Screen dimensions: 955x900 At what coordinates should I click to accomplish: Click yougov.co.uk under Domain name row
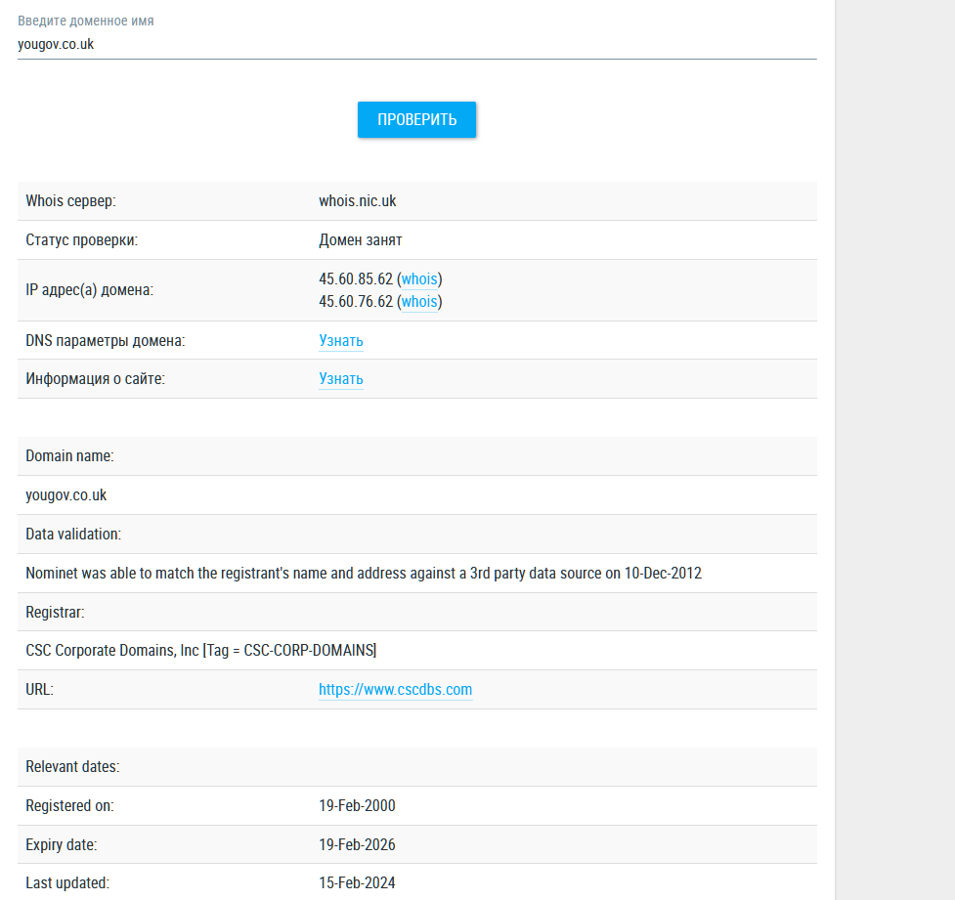click(66, 495)
